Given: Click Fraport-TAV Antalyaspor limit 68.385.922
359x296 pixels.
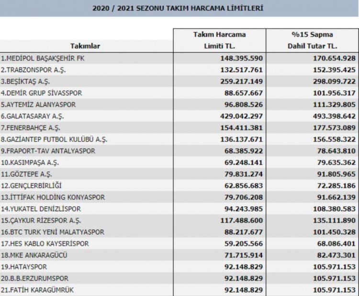Looking at the screenshot, I should coord(243,151).
